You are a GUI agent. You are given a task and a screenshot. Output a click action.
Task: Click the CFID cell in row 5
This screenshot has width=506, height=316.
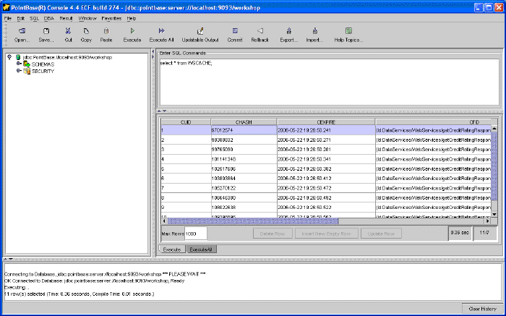433,168
